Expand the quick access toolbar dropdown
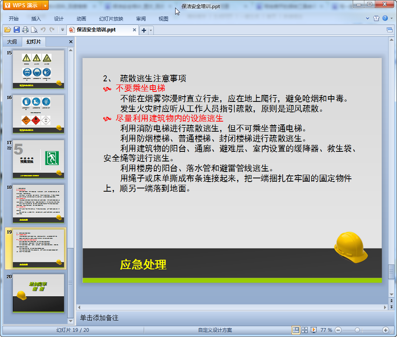 tap(62, 30)
